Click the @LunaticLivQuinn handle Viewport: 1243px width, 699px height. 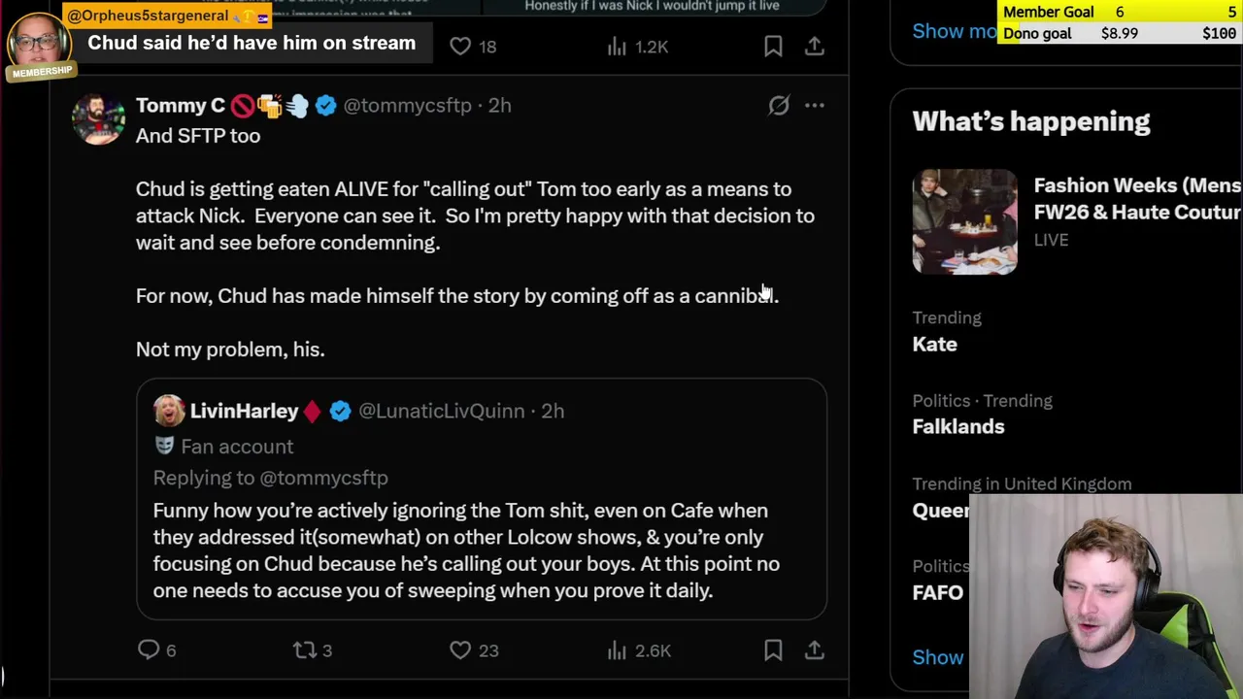click(442, 411)
